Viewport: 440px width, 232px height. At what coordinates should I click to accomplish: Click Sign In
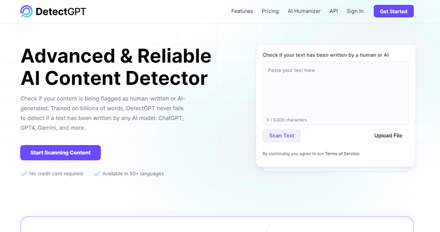355,11
